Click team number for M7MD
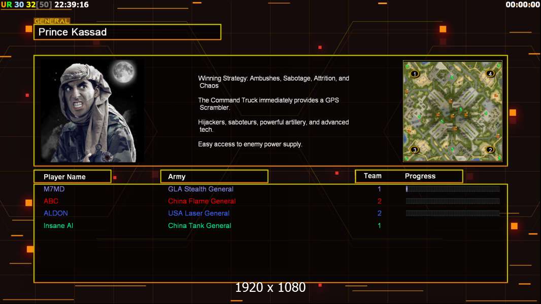The width and height of the screenshot is (541, 304). point(379,189)
